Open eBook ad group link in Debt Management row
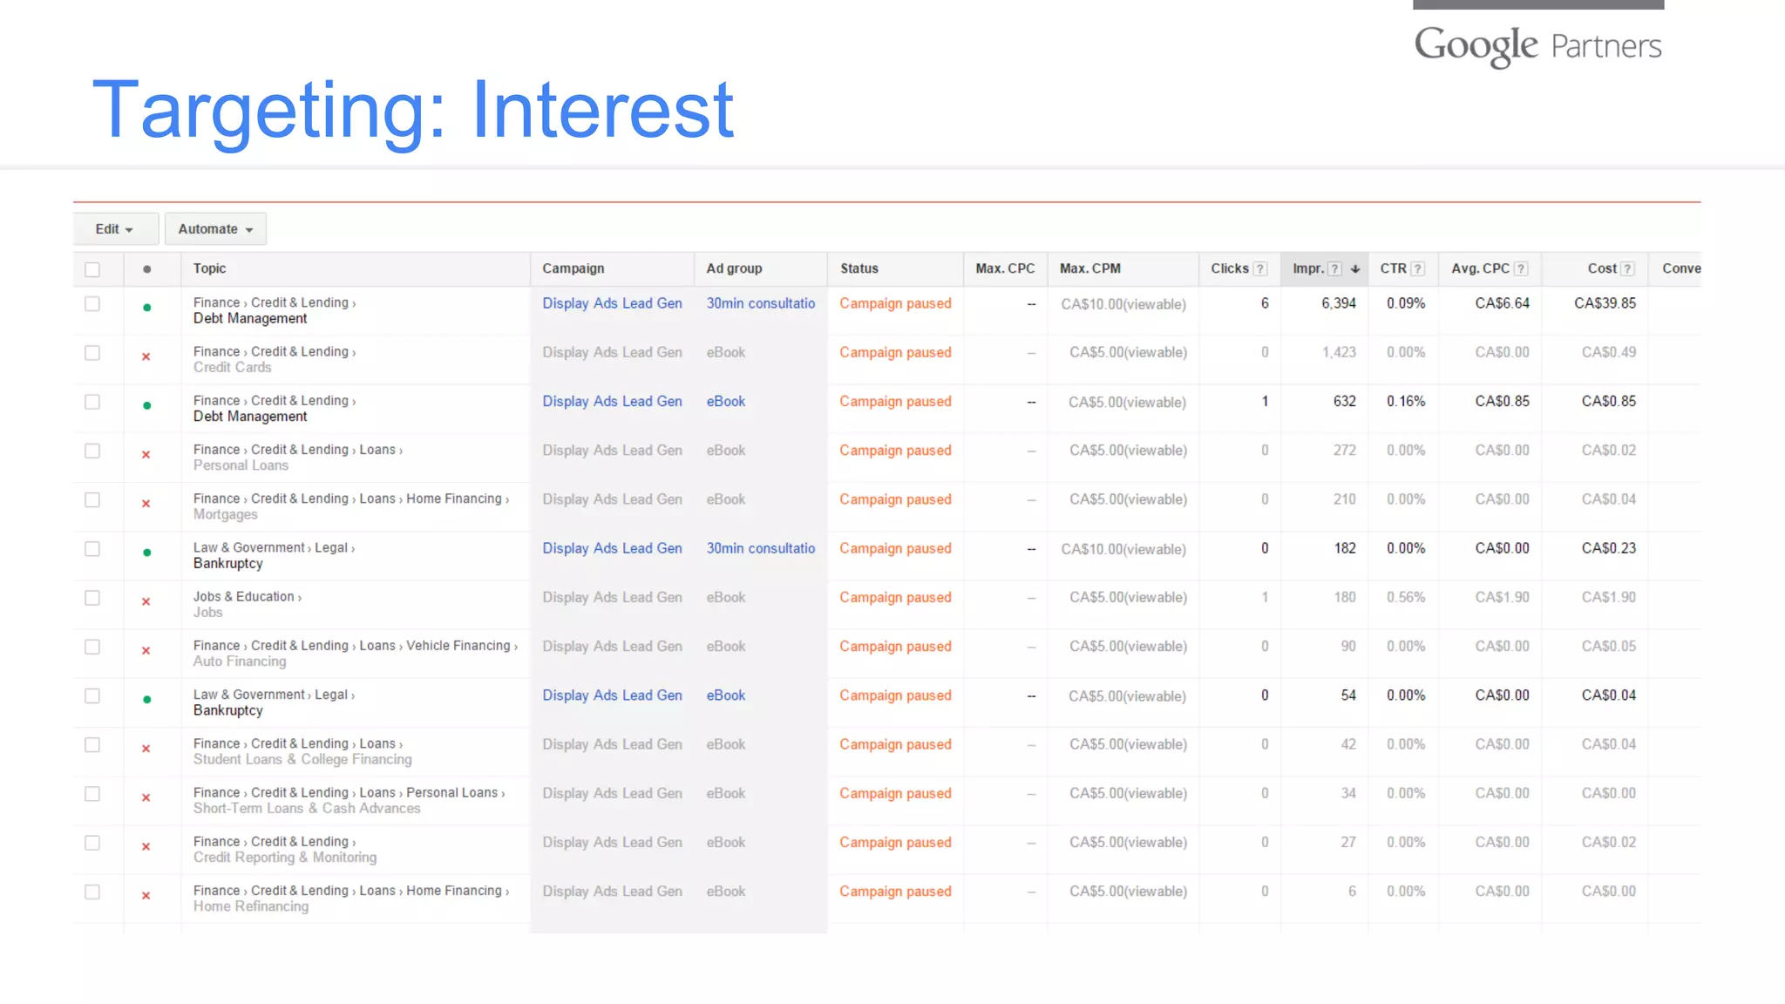Viewport: 1785px width, 1004px height. [726, 401]
